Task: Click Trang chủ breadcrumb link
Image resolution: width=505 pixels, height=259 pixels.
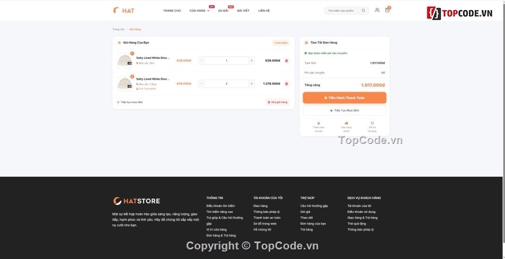Action: pyautogui.click(x=118, y=29)
